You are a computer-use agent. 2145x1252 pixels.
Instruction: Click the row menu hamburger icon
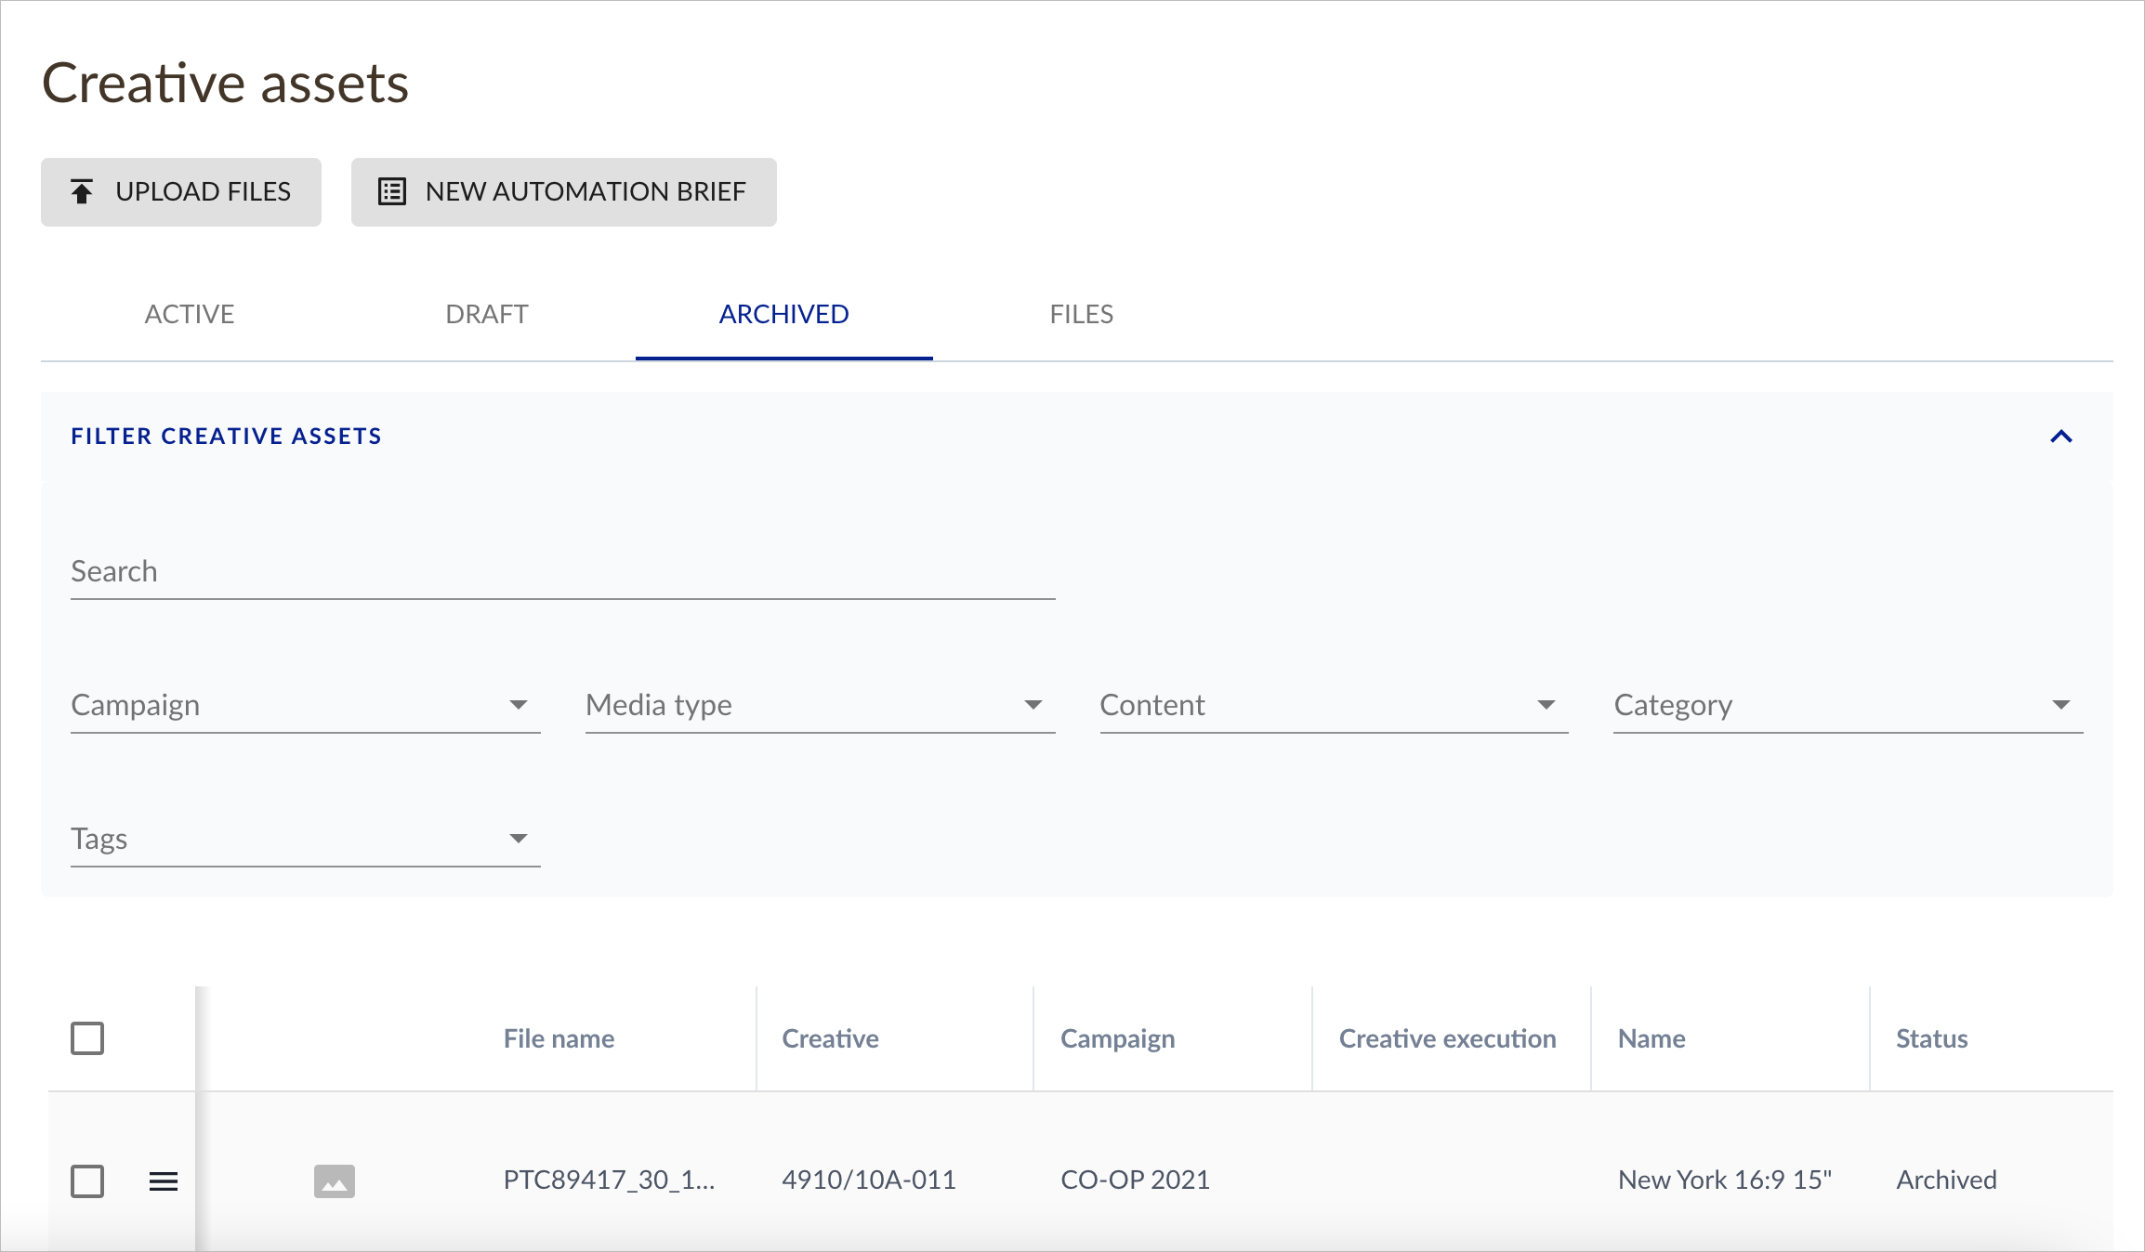pyautogui.click(x=164, y=1181)
